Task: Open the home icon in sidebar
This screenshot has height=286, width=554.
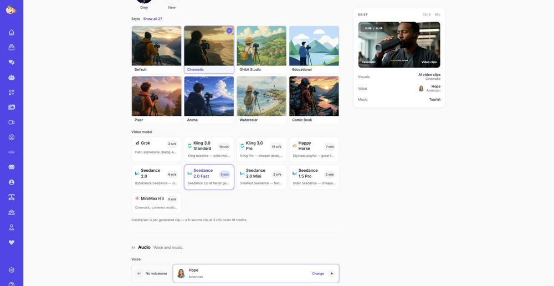Action: [11, 33]
